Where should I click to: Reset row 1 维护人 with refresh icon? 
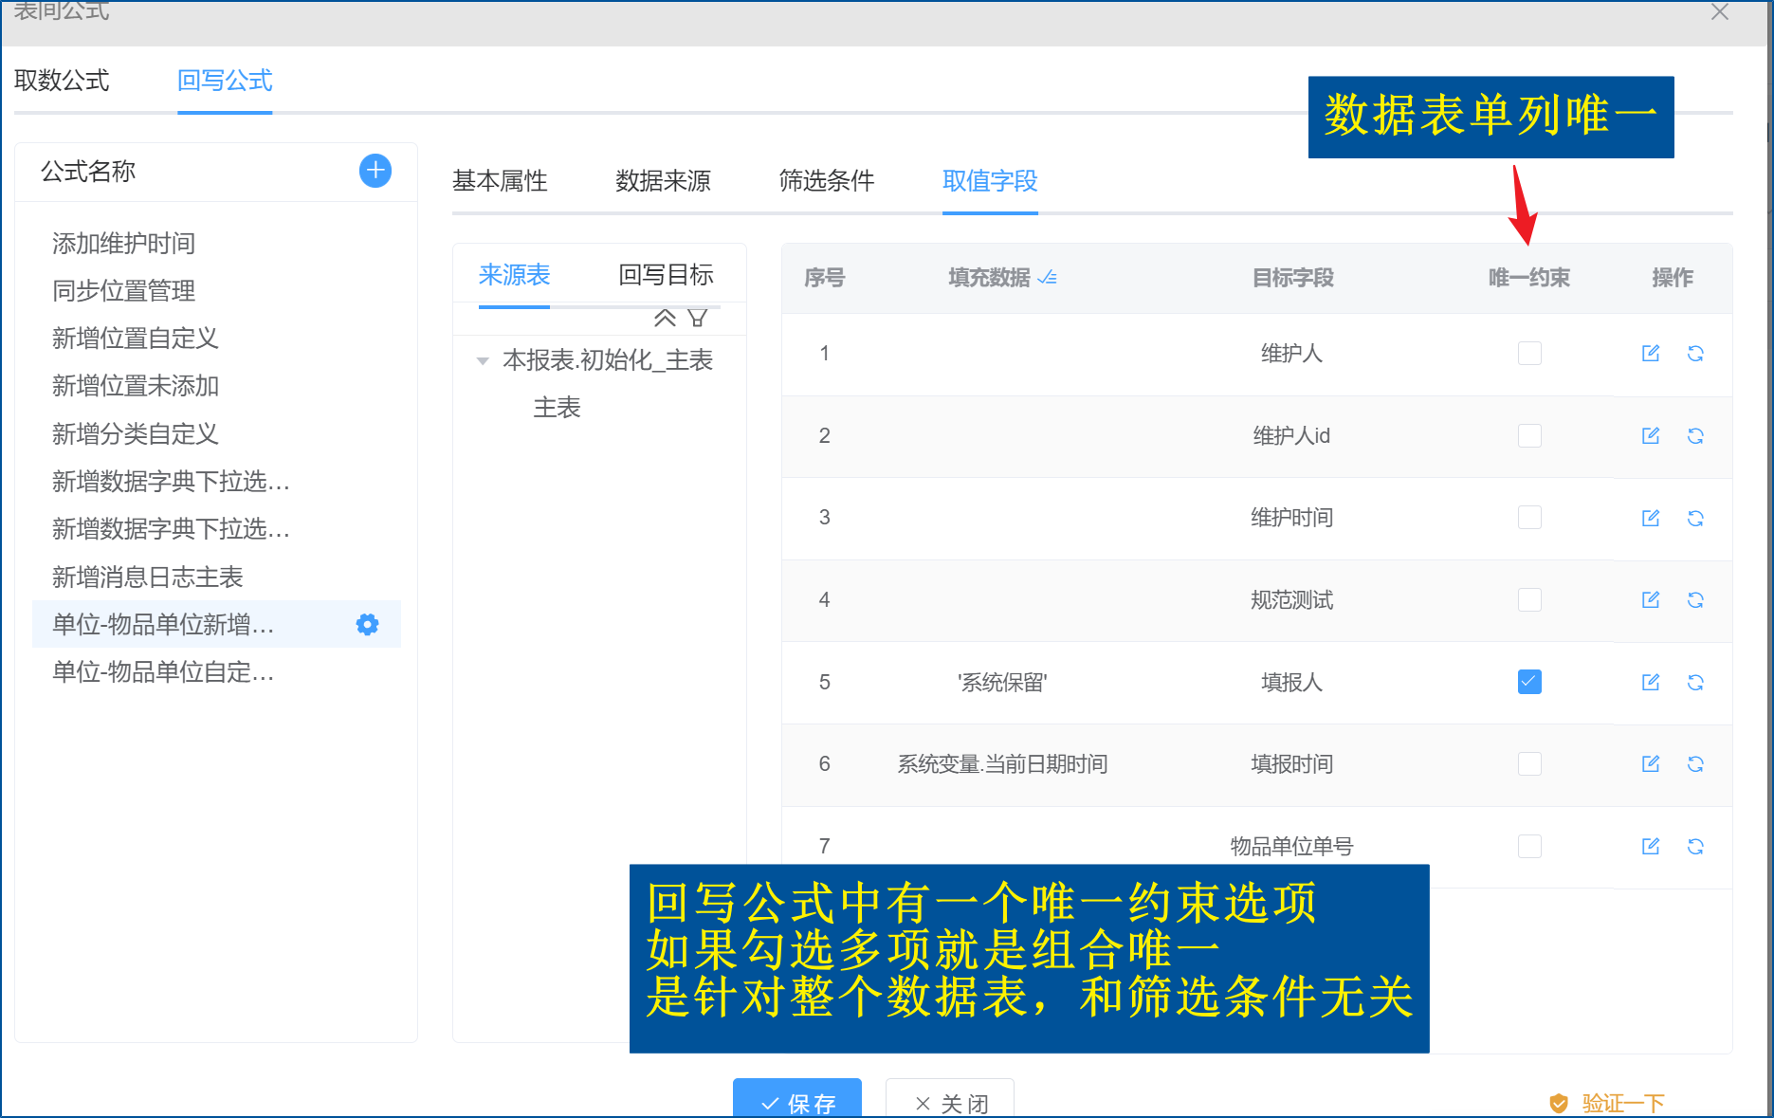click(1695, 354)
